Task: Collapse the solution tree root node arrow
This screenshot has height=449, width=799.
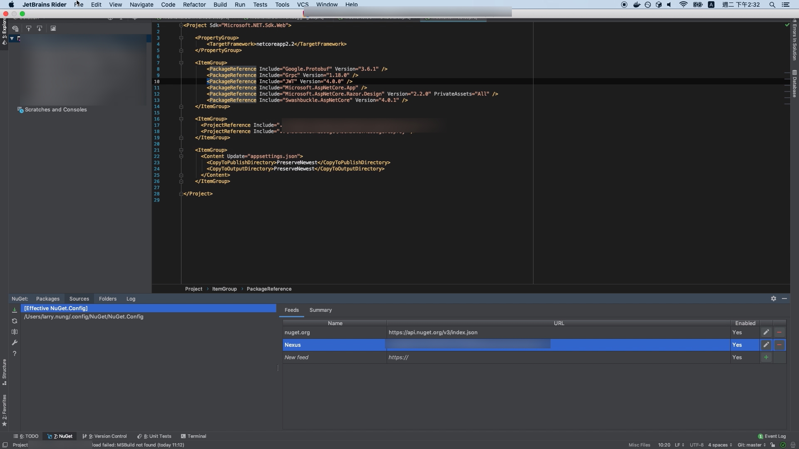Action: pos(12,39)
